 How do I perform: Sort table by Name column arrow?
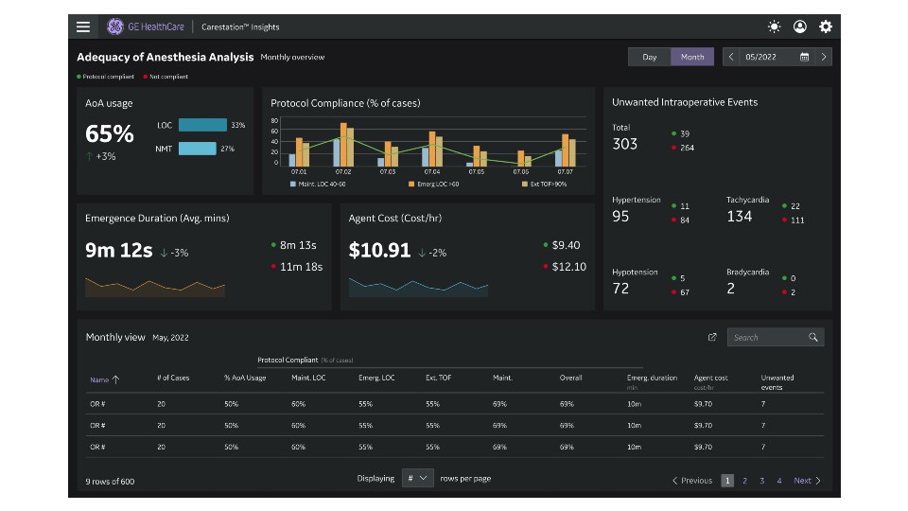[115, 379]
